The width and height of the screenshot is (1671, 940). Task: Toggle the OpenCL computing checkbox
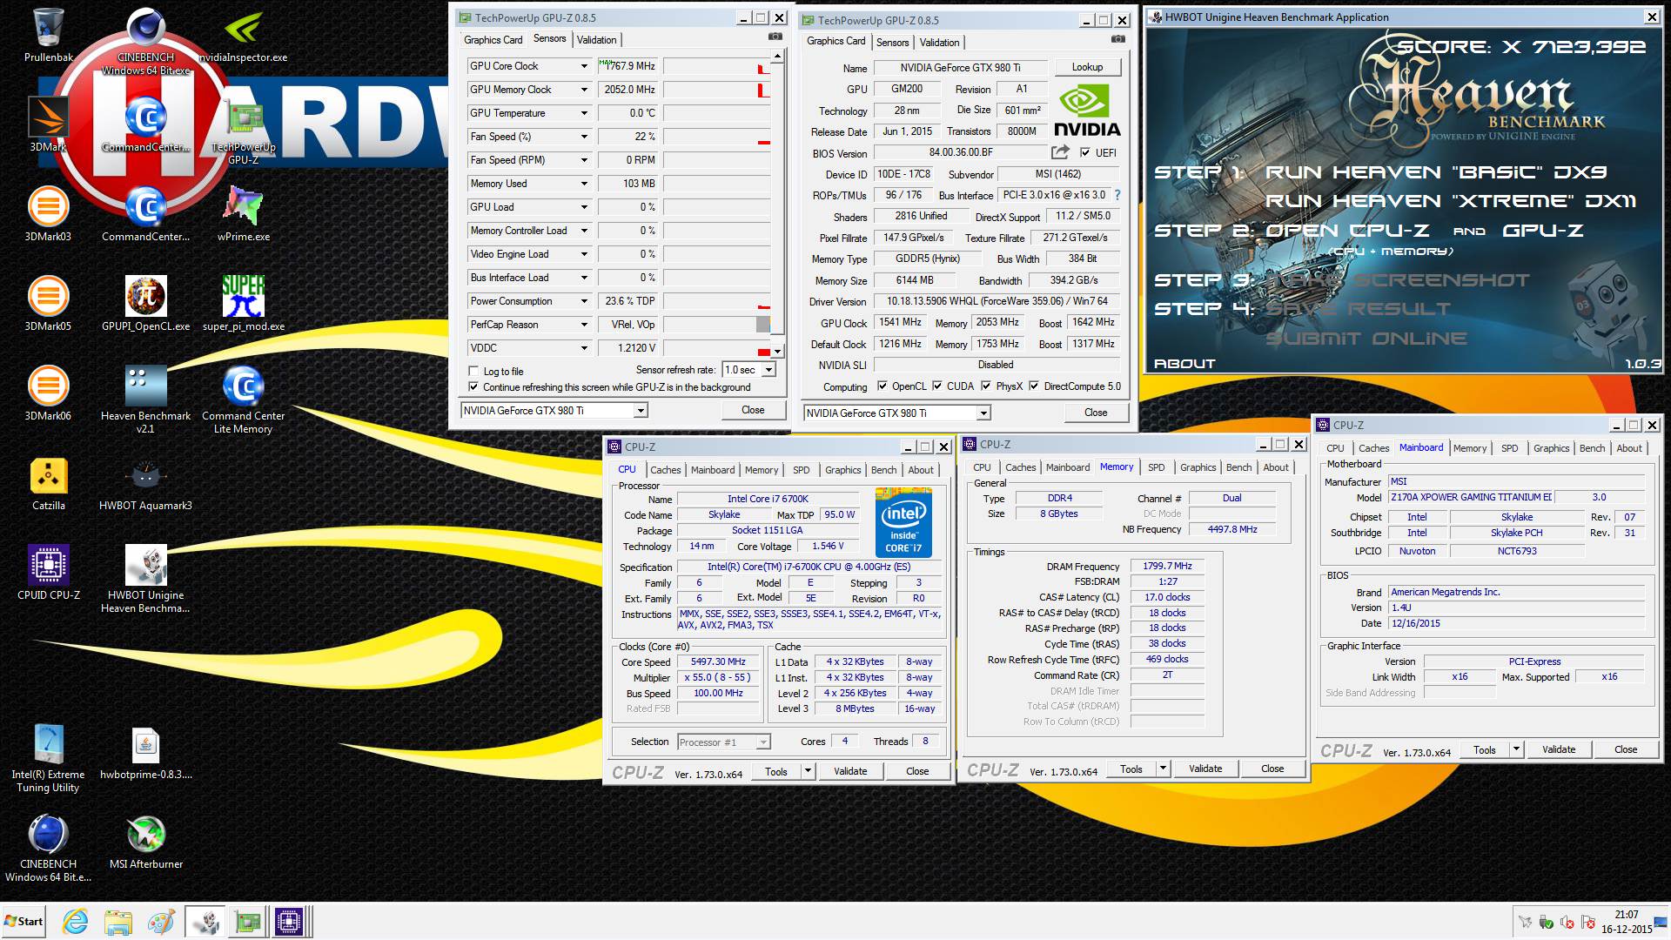(x=882, y=386)
